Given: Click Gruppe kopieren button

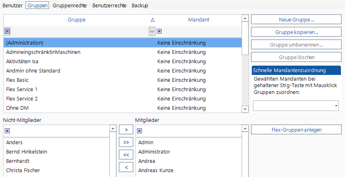Looking at the screenshot, I should [296, 32].
